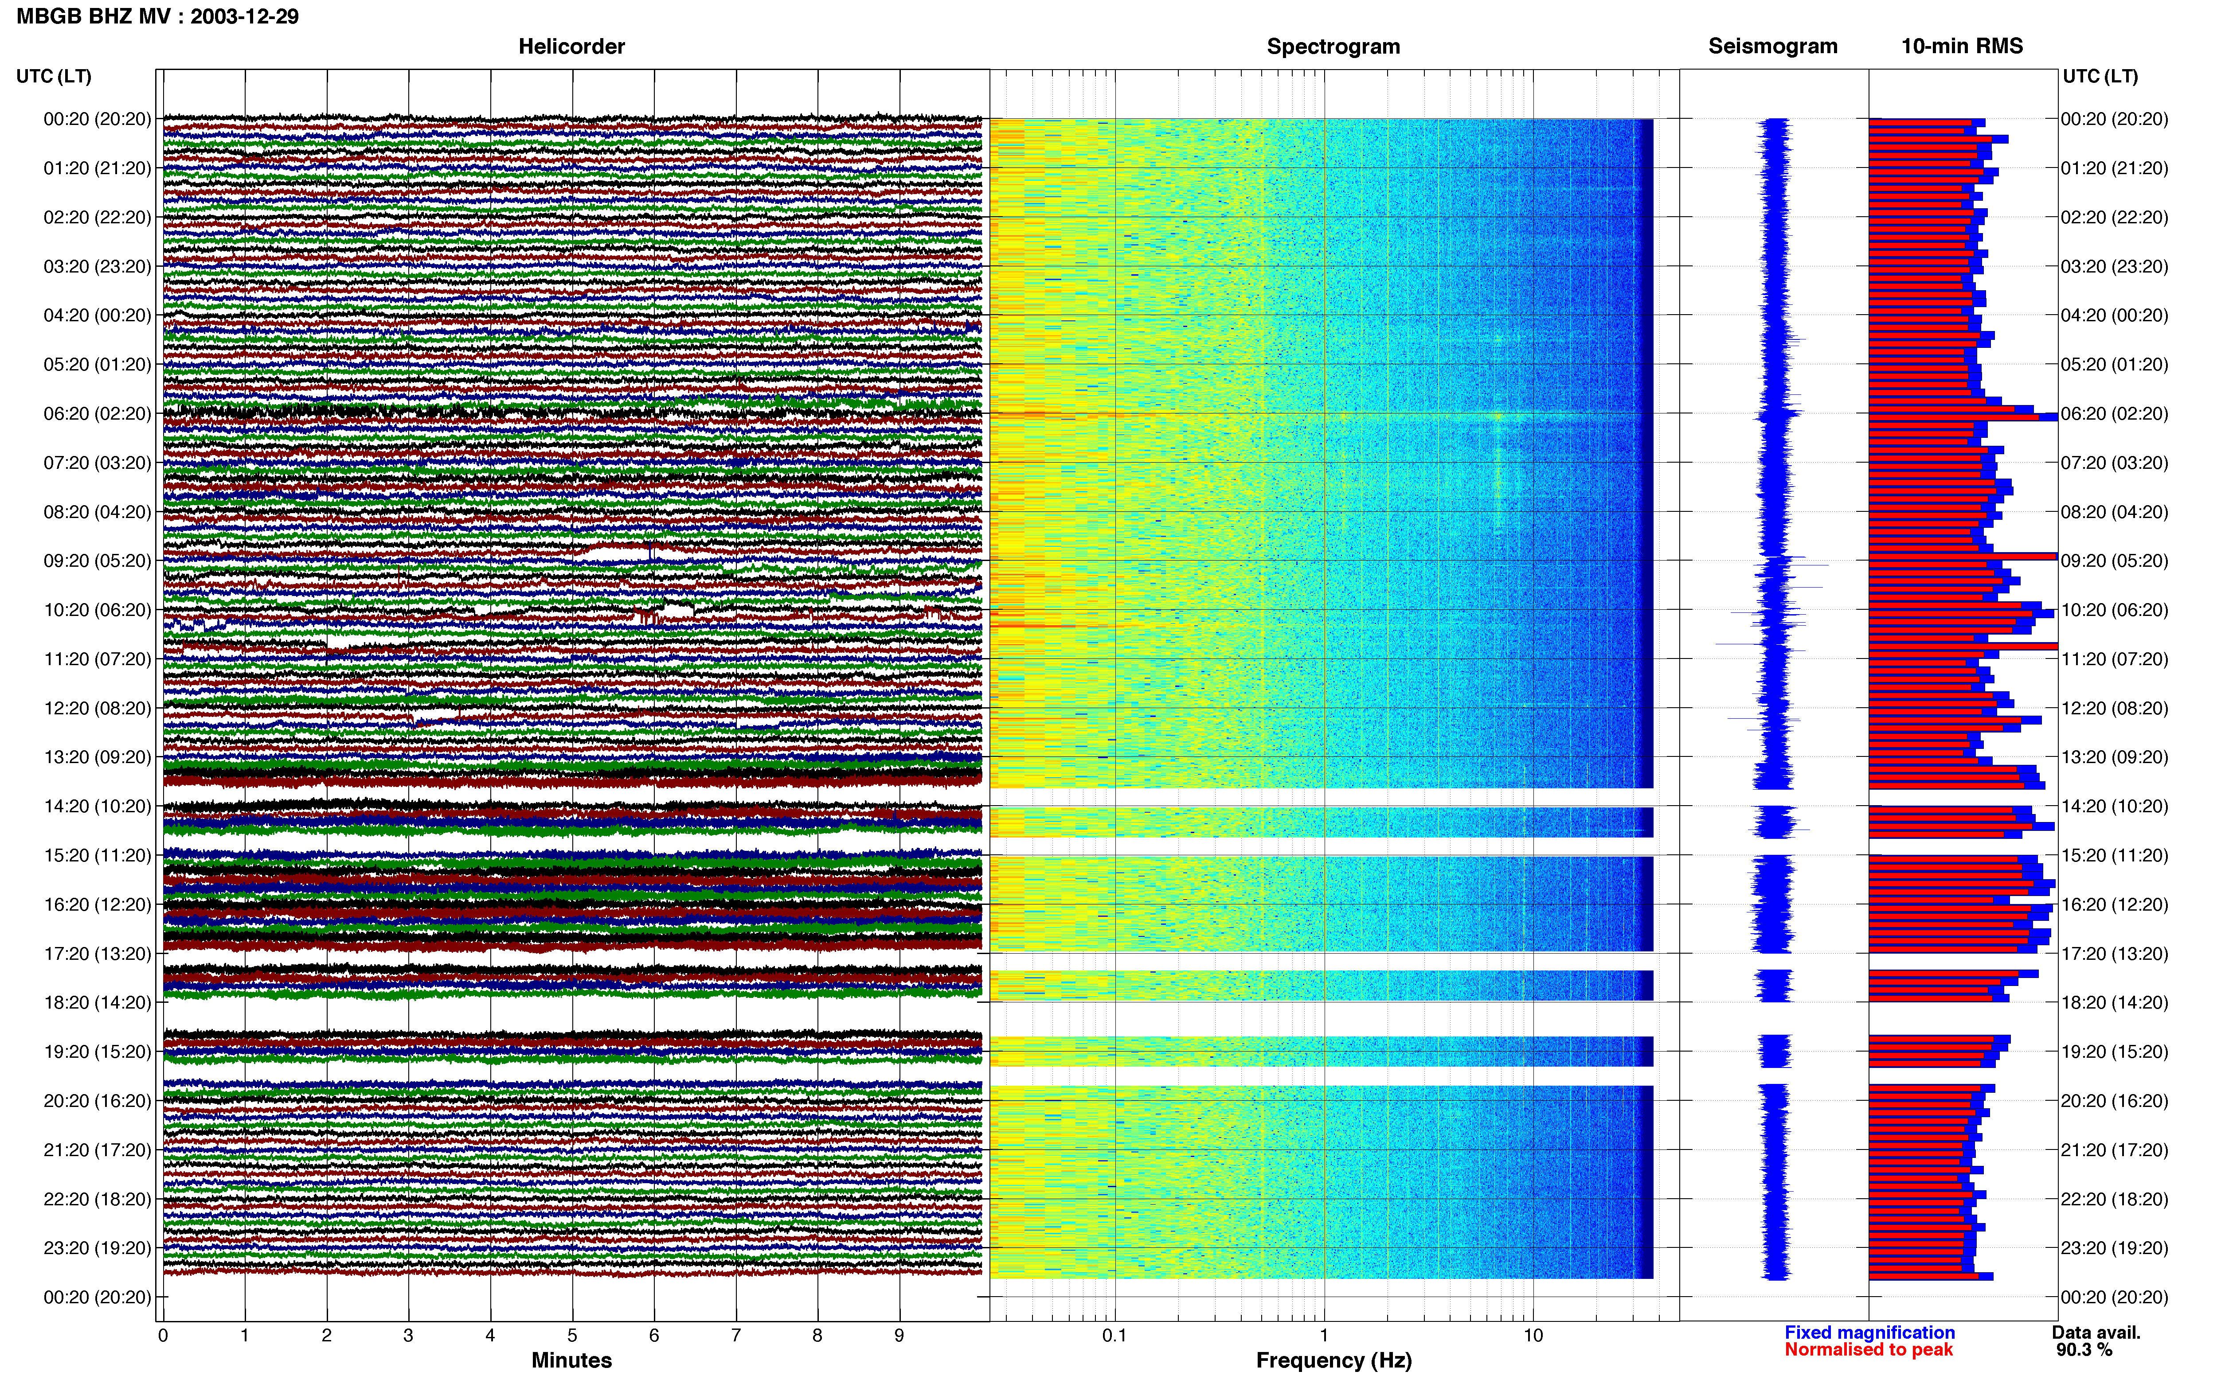Click the 'Data avail.' label
Image resolution: width=2225 pixels, height=1391 pixels.
click(2096, 1332)
